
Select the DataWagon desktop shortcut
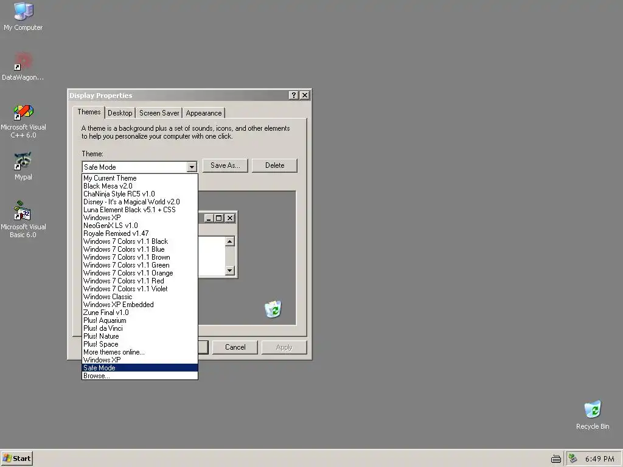23,66
